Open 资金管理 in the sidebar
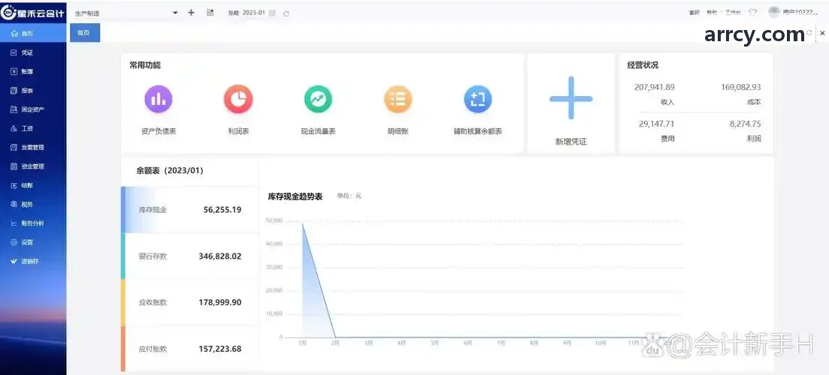Image resolution: width=829 pixels, height=375 pixels. pyautogui.click(x=33, y=166)
